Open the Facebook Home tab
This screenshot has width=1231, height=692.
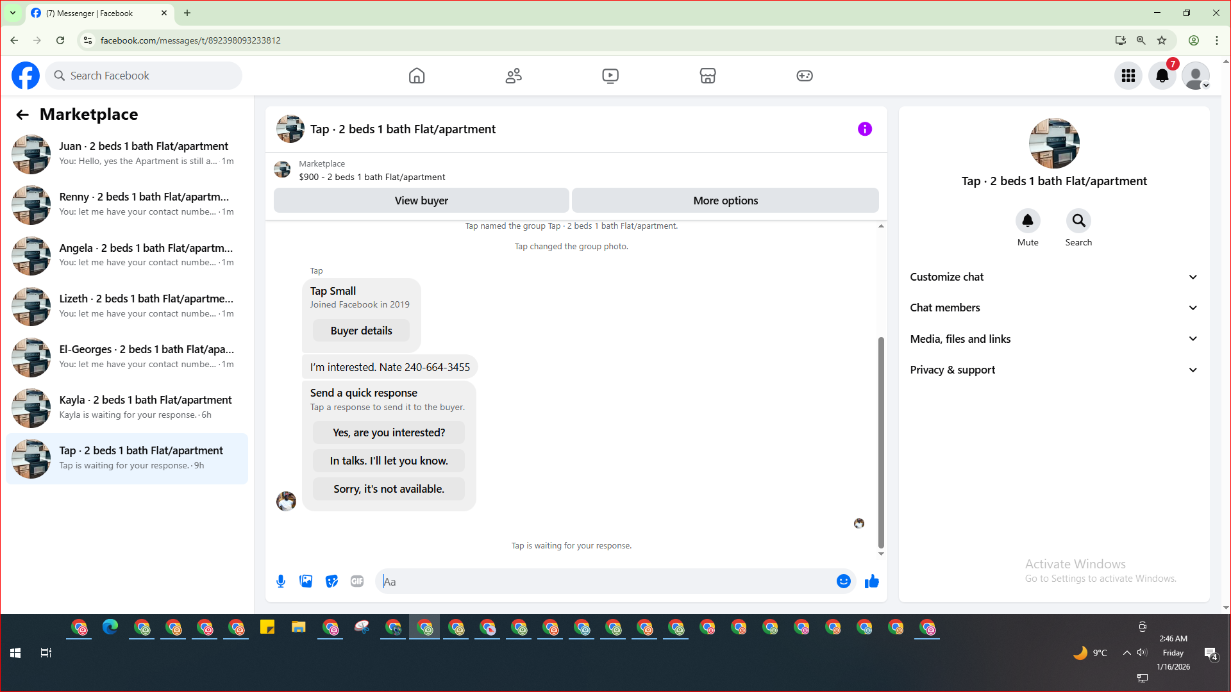(x=417, y=76)
